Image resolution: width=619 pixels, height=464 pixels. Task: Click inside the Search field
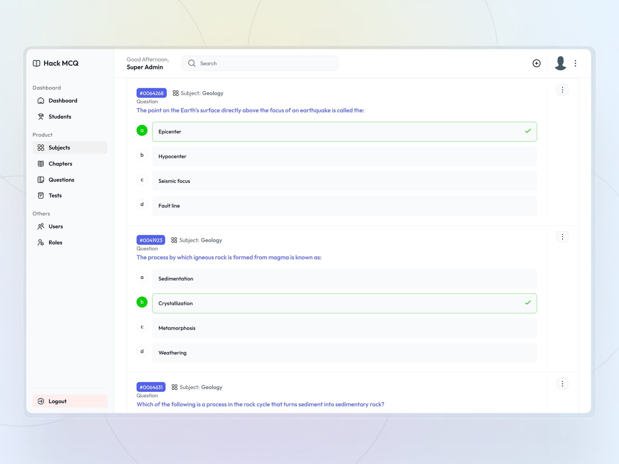pyautogui.click(x=260, y=63)
